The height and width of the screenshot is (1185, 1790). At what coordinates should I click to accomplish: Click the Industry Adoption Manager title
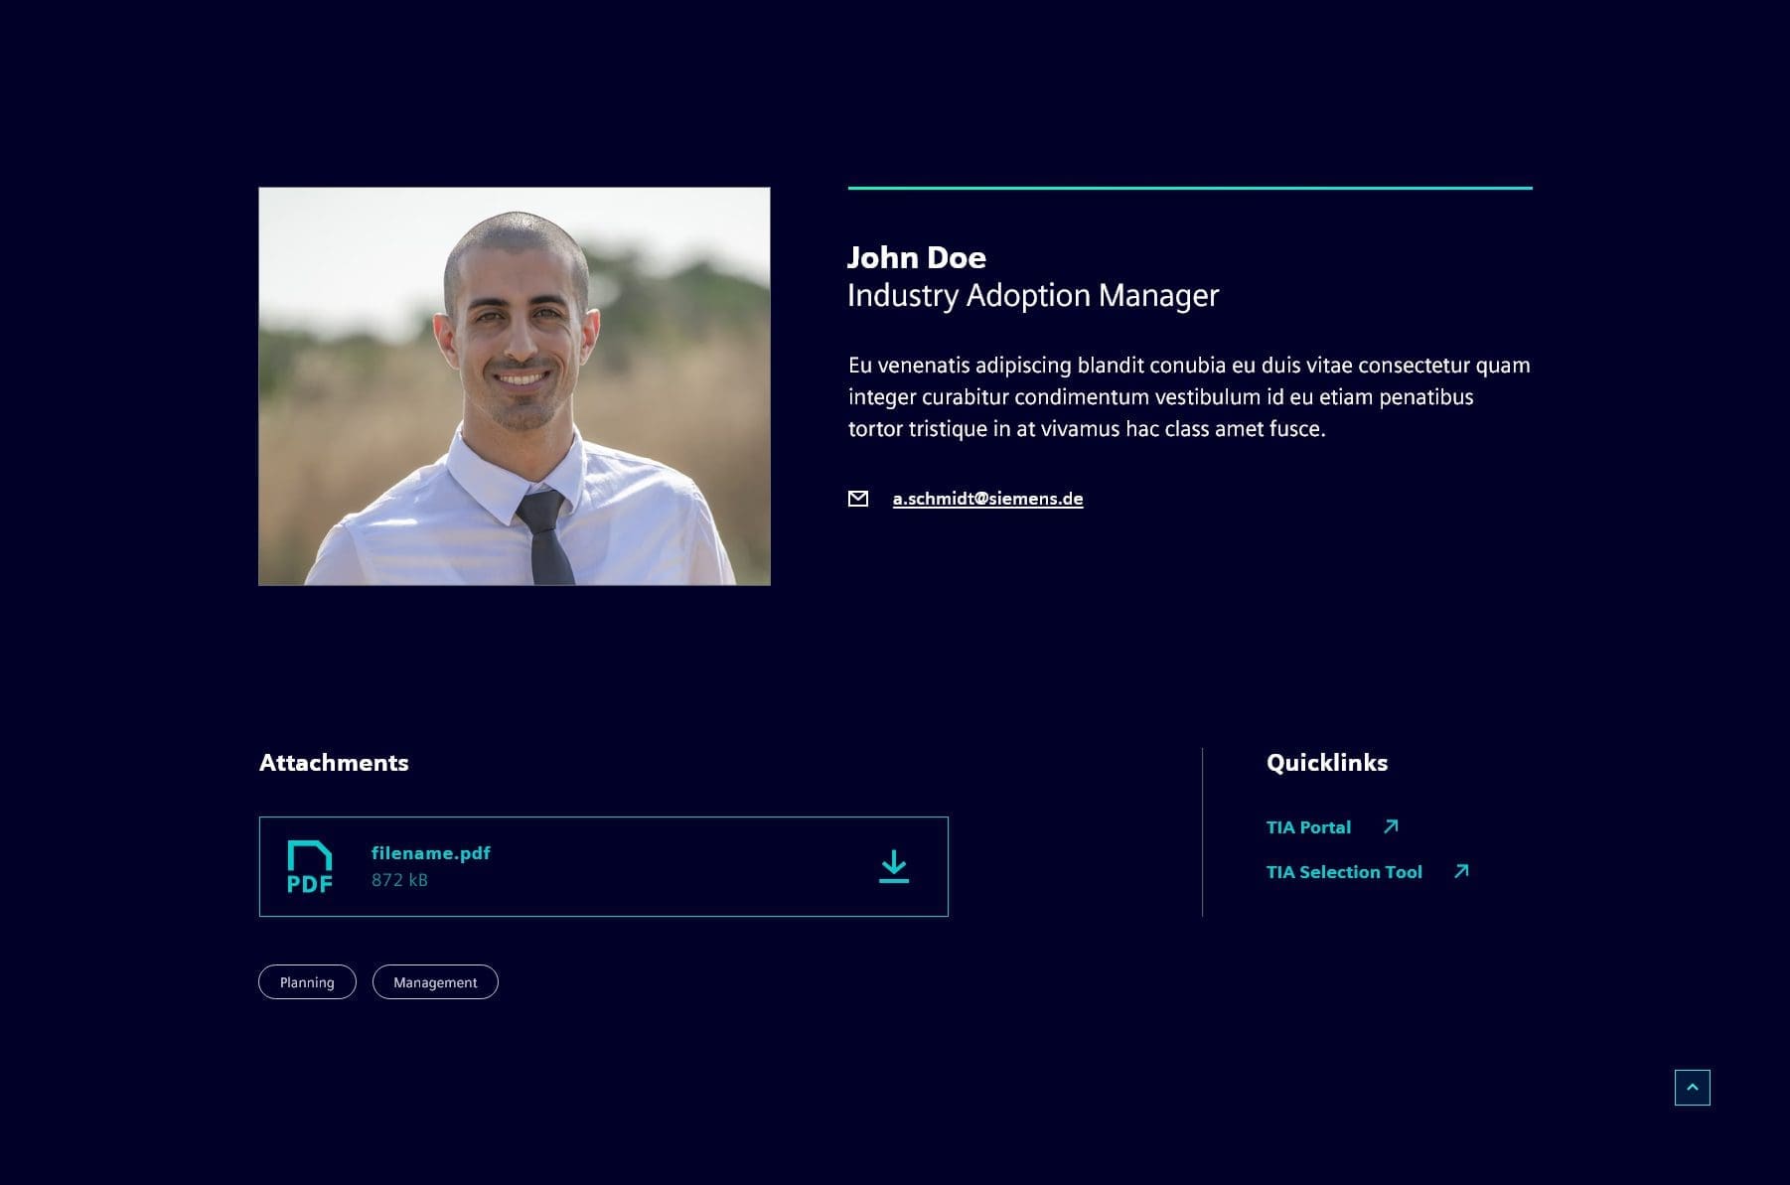point(1033,296)
